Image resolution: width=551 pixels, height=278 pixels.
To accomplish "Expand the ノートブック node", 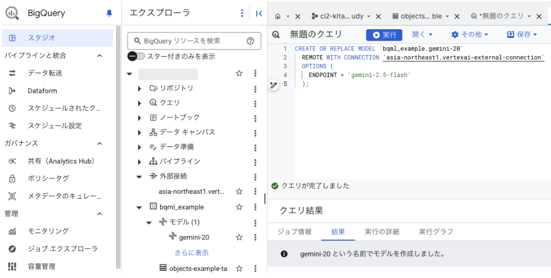I will [x=139, y=118].
